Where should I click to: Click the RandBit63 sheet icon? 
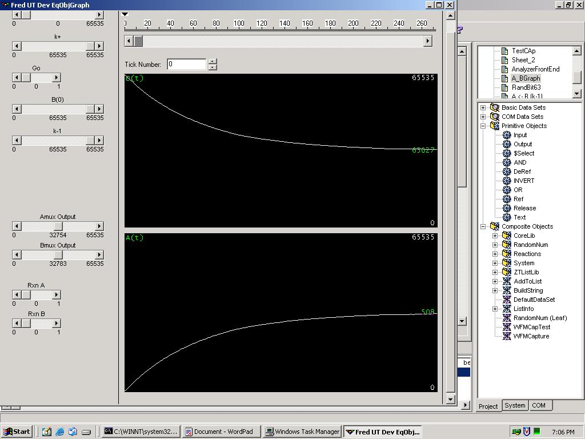click(505, 87)
